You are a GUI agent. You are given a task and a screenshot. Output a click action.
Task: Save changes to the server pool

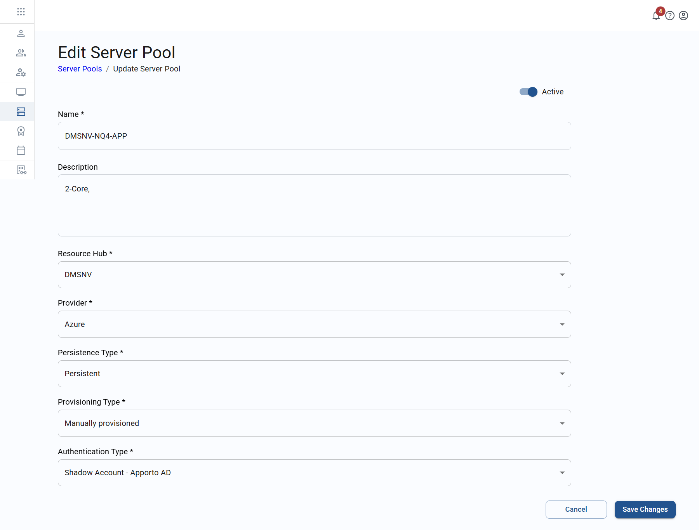tap(645, 509)
